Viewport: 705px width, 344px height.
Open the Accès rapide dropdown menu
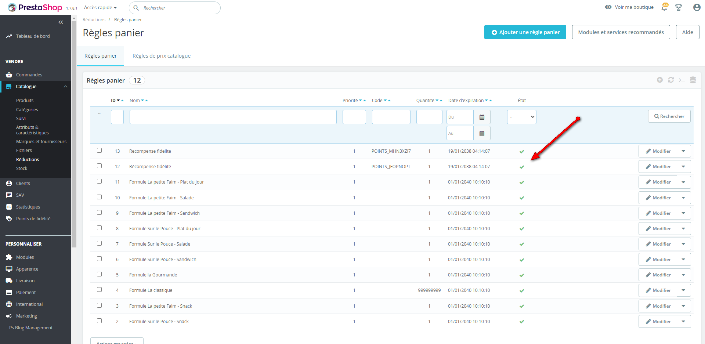[x=100, y=8]
